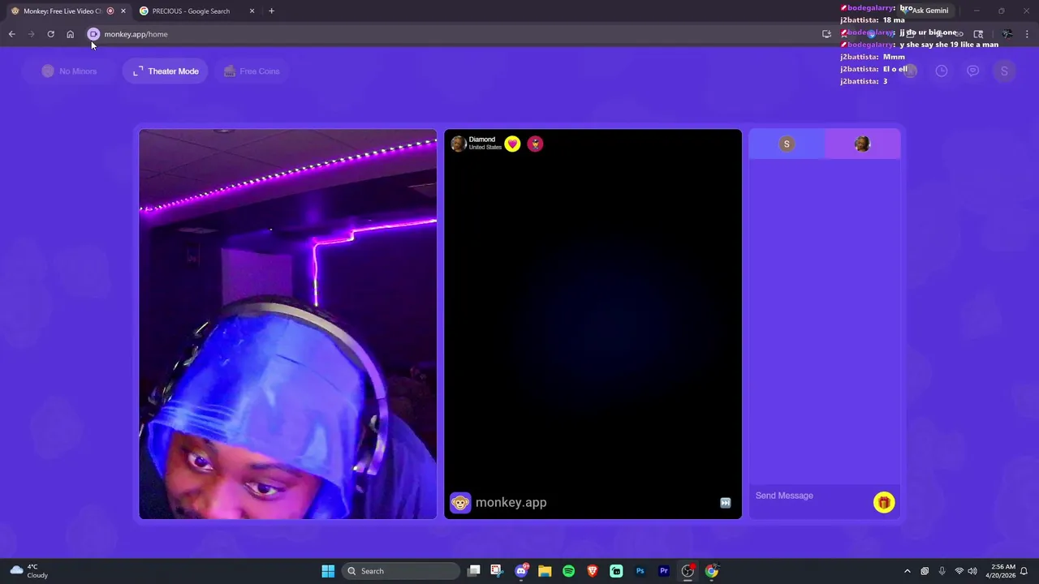1039x584 pixels.
Task: Open Discord from the taskbar
Action: point(521,571)
